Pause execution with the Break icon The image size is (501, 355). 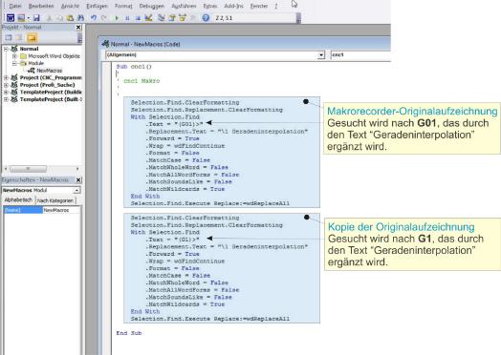(127, 18)
